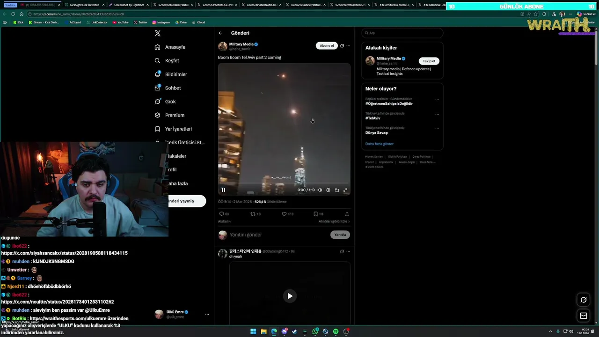The width and height of the screenshot is (599, 337).
Task: Open more options on oh yeah reply
Action: [348, 251]
